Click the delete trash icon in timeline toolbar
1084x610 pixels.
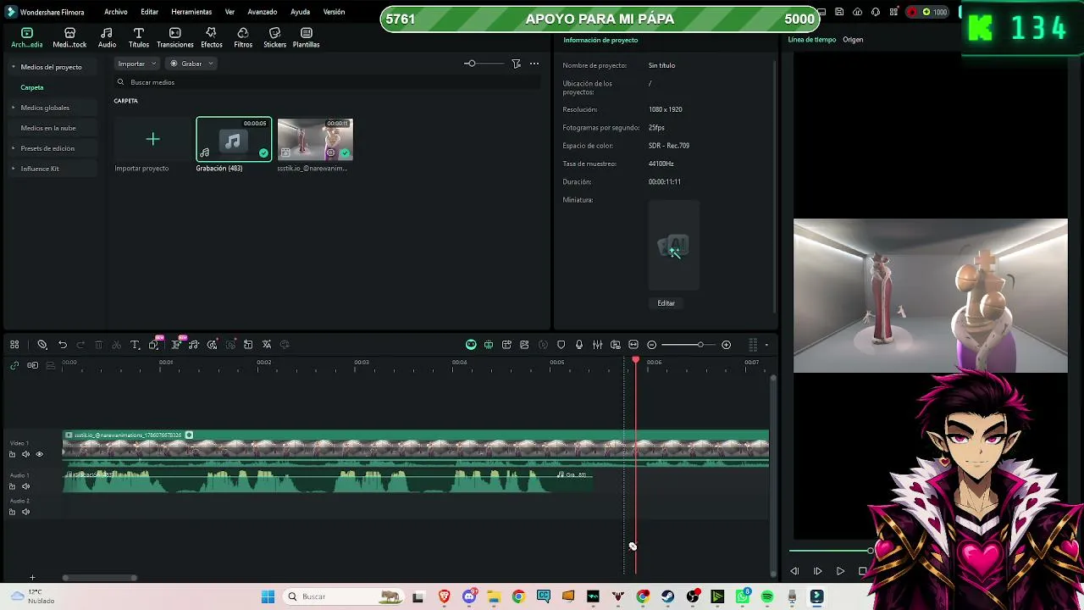98,345
